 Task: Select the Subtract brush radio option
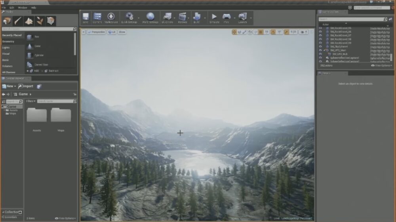[50, 71]
